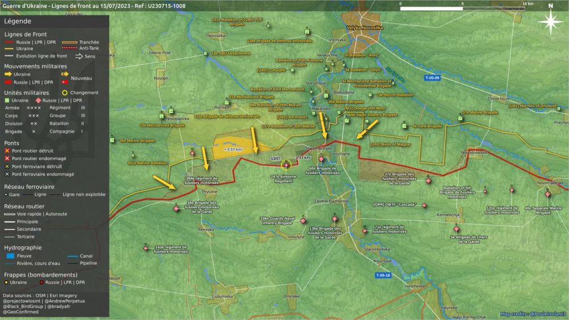The width and height of the screenshot is (569, 320).
Task: Click the T-05-09 road shield
Action: pos(432,77)
